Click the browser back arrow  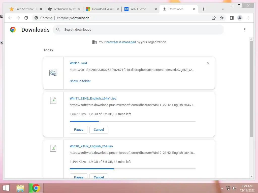coord(10,18)
